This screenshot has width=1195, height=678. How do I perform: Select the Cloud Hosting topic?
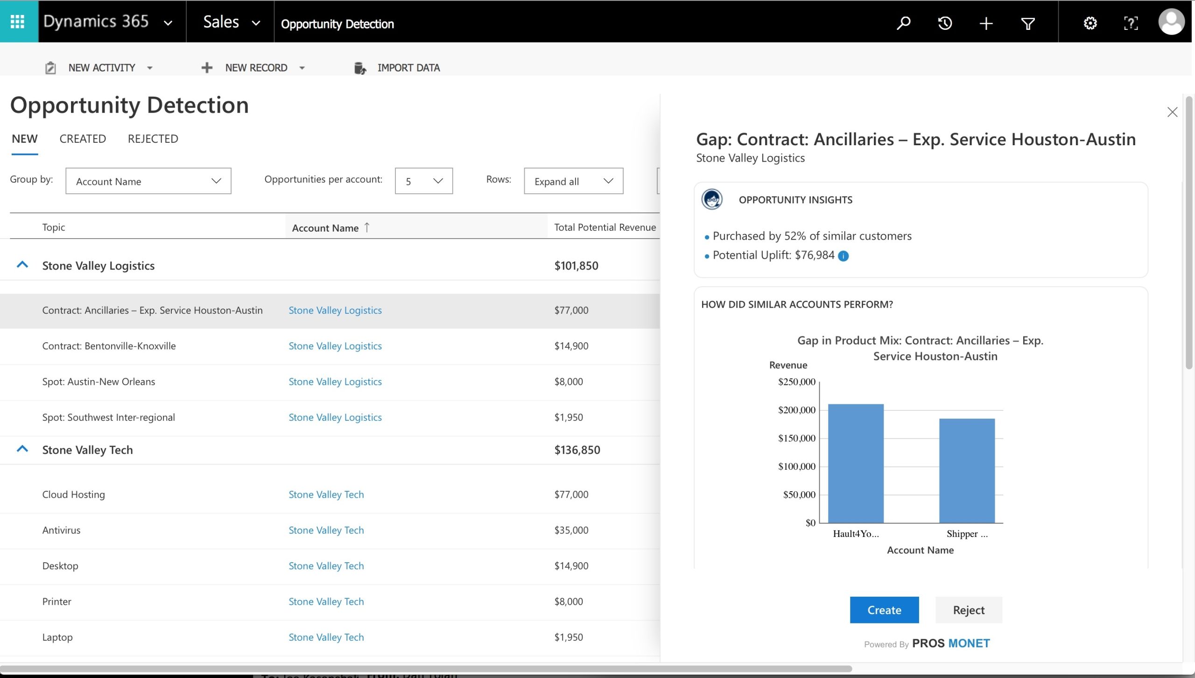tap(73, 494)
